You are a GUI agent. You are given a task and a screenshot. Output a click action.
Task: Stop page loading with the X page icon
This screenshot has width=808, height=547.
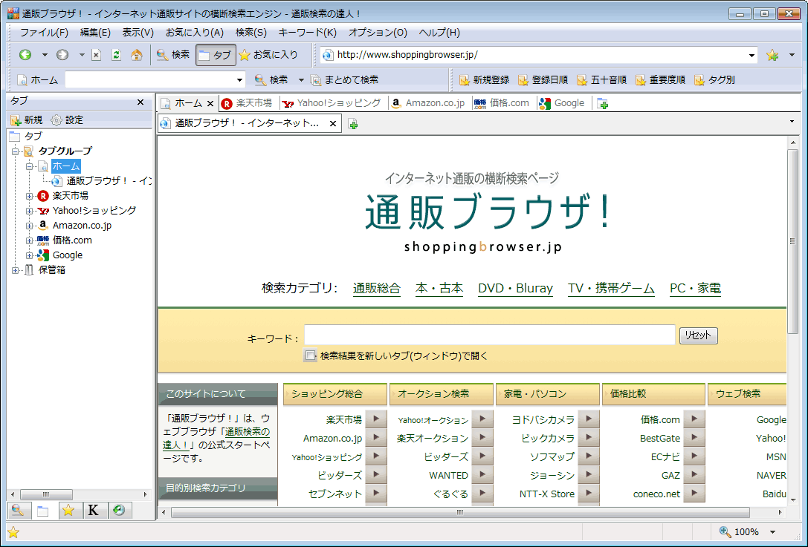coord(97,54)
